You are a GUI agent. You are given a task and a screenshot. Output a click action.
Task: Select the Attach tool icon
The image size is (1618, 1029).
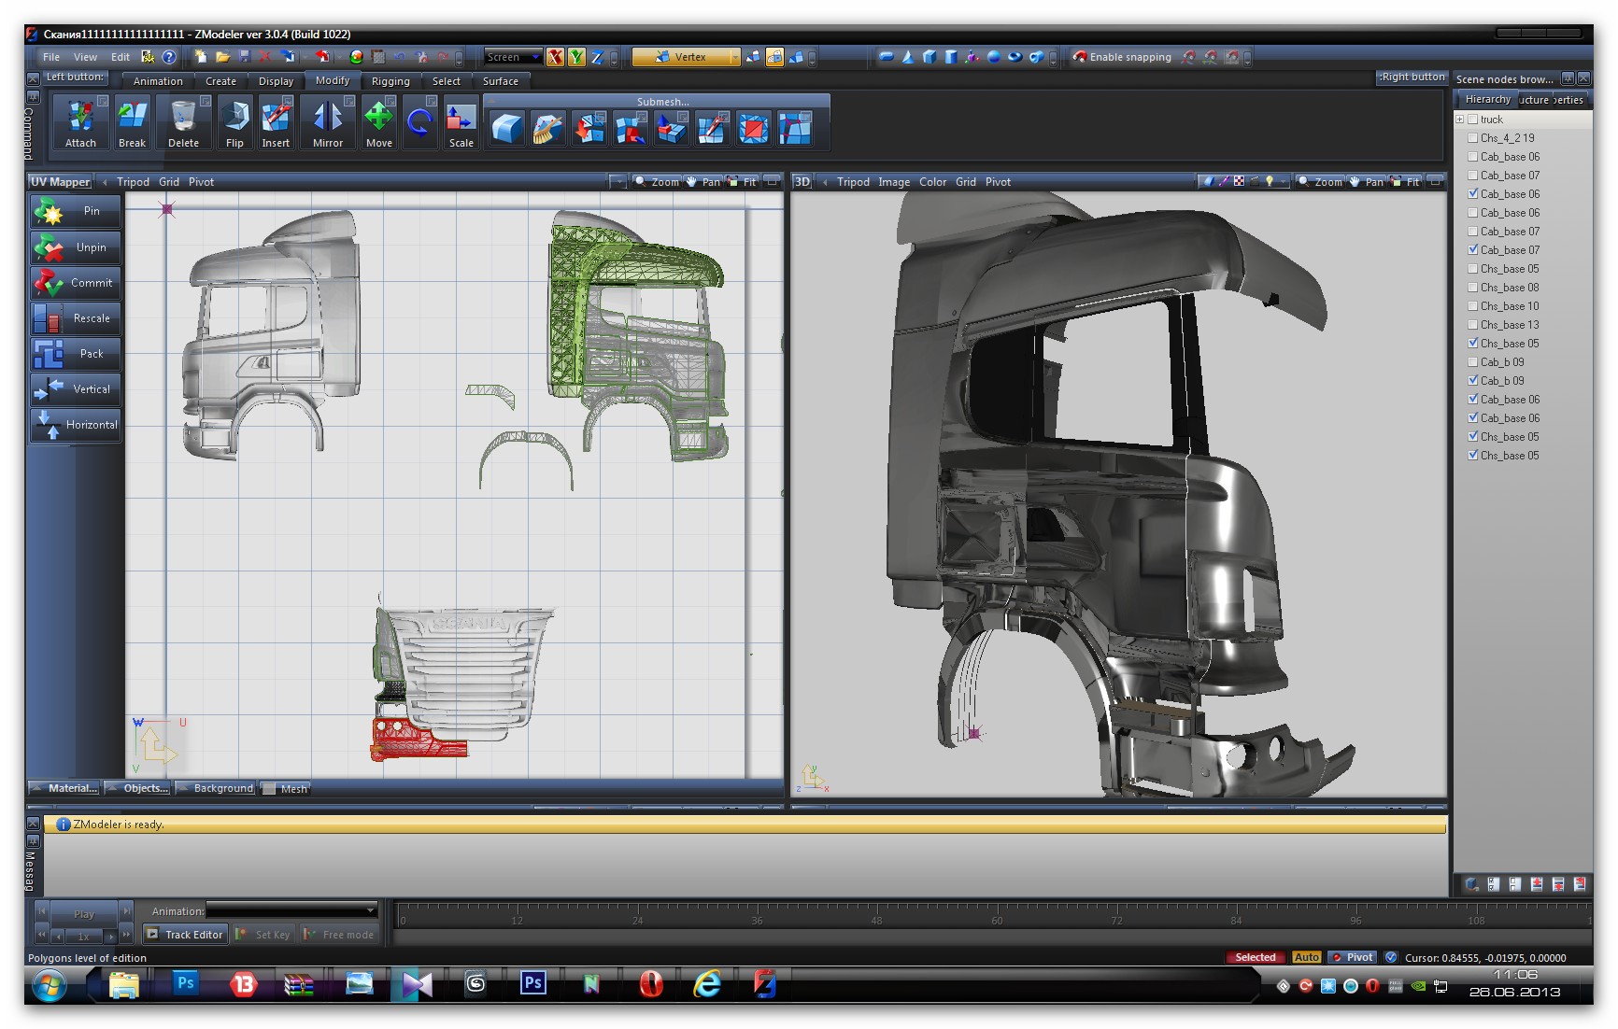pyautogui.click(x=80, y=118)
